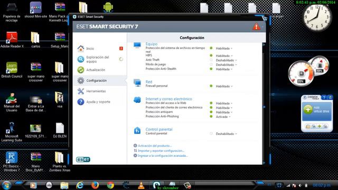Open British Council Learn English icon
The image size is (338, 190).
pos(12,70)
